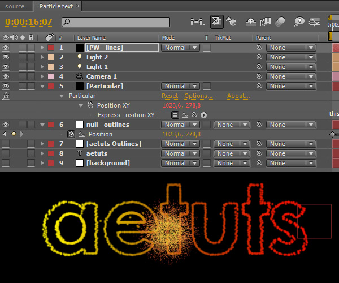Viewport: 339px width, 283px height.
Task: Click the current timecode 0:00:16:07
Action: coord(29,22)
